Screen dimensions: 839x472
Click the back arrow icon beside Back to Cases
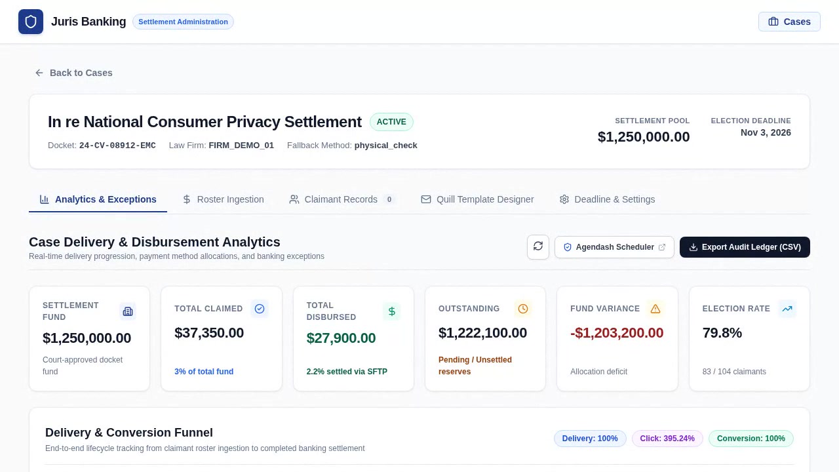(39, 73)
